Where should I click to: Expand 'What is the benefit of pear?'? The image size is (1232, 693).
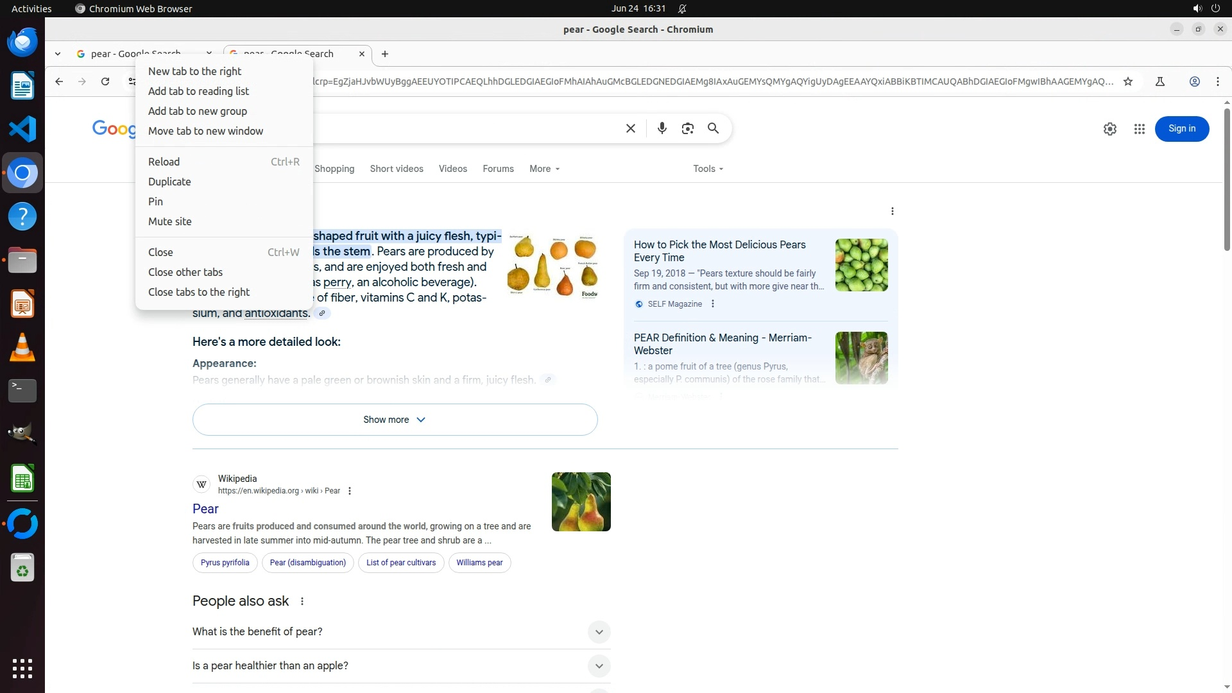(x=598, y=632)
